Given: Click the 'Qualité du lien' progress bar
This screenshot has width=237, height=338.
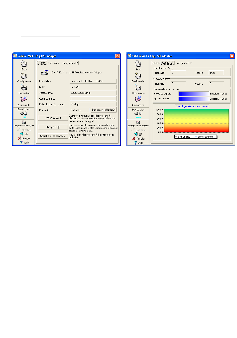Looking at the screenshot, I should pos(194,99).
